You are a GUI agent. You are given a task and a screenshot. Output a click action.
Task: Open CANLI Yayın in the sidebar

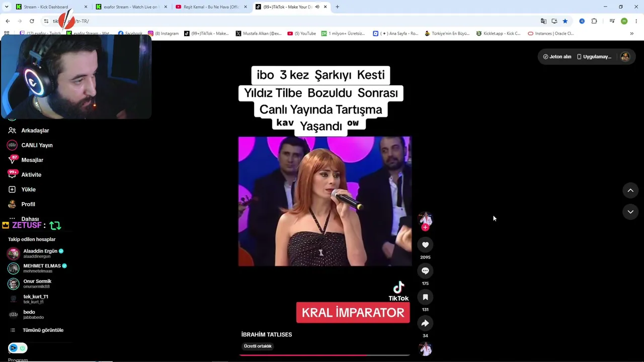30,145
